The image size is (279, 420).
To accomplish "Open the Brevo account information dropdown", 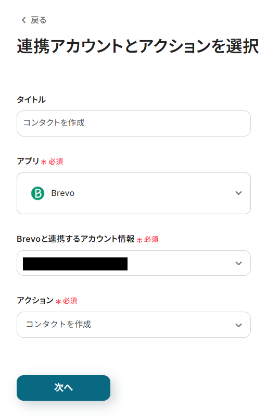I will click(134, 263).
